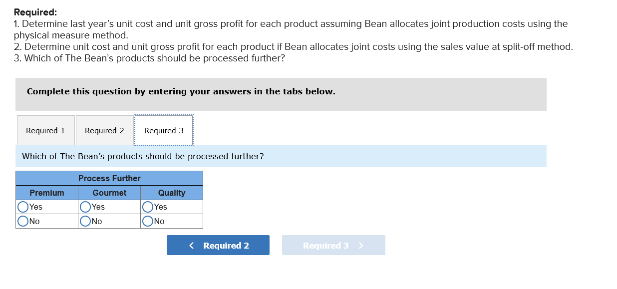Select No for Premium product
This screenshot has height=289, width=617.
coord(23,221)
